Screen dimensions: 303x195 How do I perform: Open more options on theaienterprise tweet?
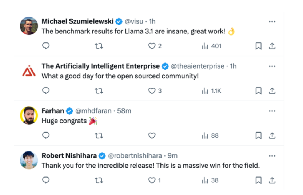pyautogui.click(x=272, y=66)
